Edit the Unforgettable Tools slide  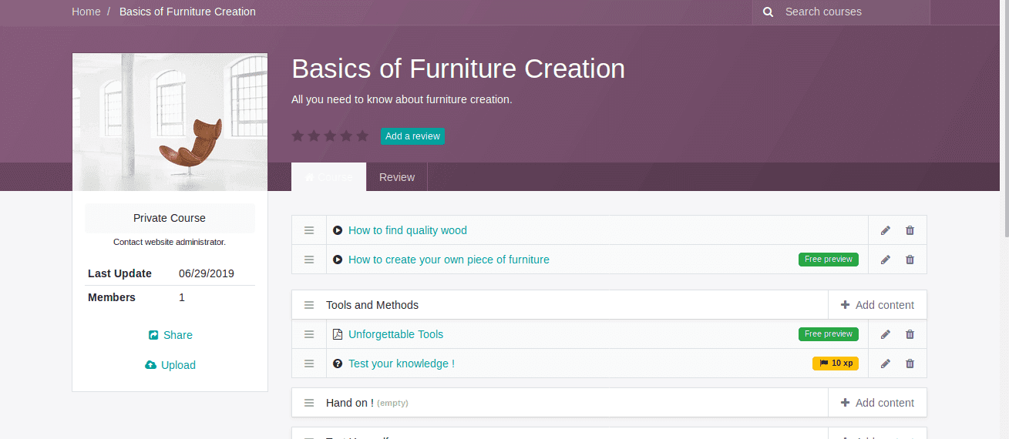pyautogui.click(x=886, y=334)
